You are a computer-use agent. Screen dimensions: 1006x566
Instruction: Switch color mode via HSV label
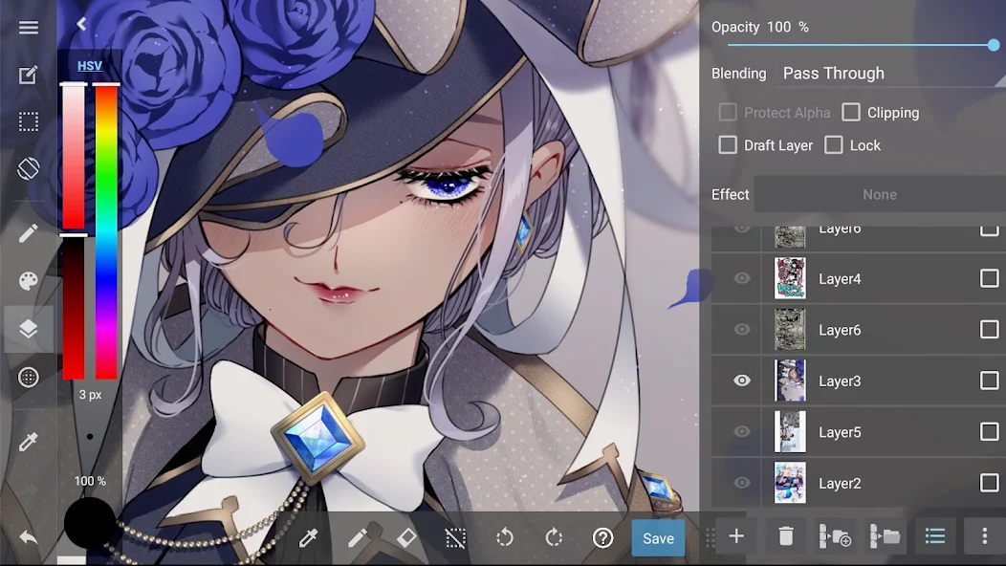(x=90, y=66)
